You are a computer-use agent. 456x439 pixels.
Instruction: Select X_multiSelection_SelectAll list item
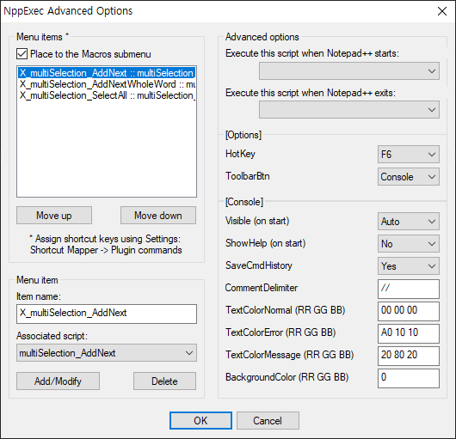point(107,95)
